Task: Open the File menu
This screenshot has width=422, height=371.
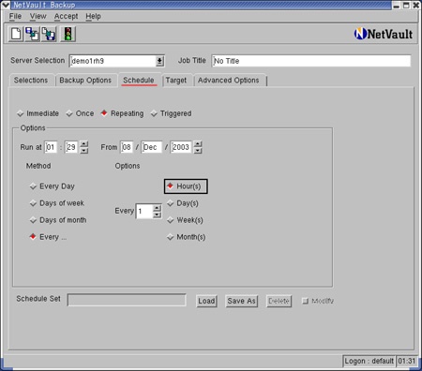Action: [15, 16]
